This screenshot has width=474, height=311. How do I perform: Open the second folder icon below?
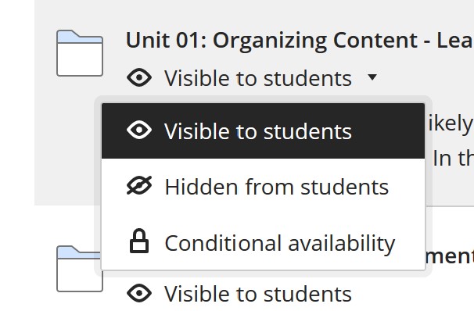[79, 269]
